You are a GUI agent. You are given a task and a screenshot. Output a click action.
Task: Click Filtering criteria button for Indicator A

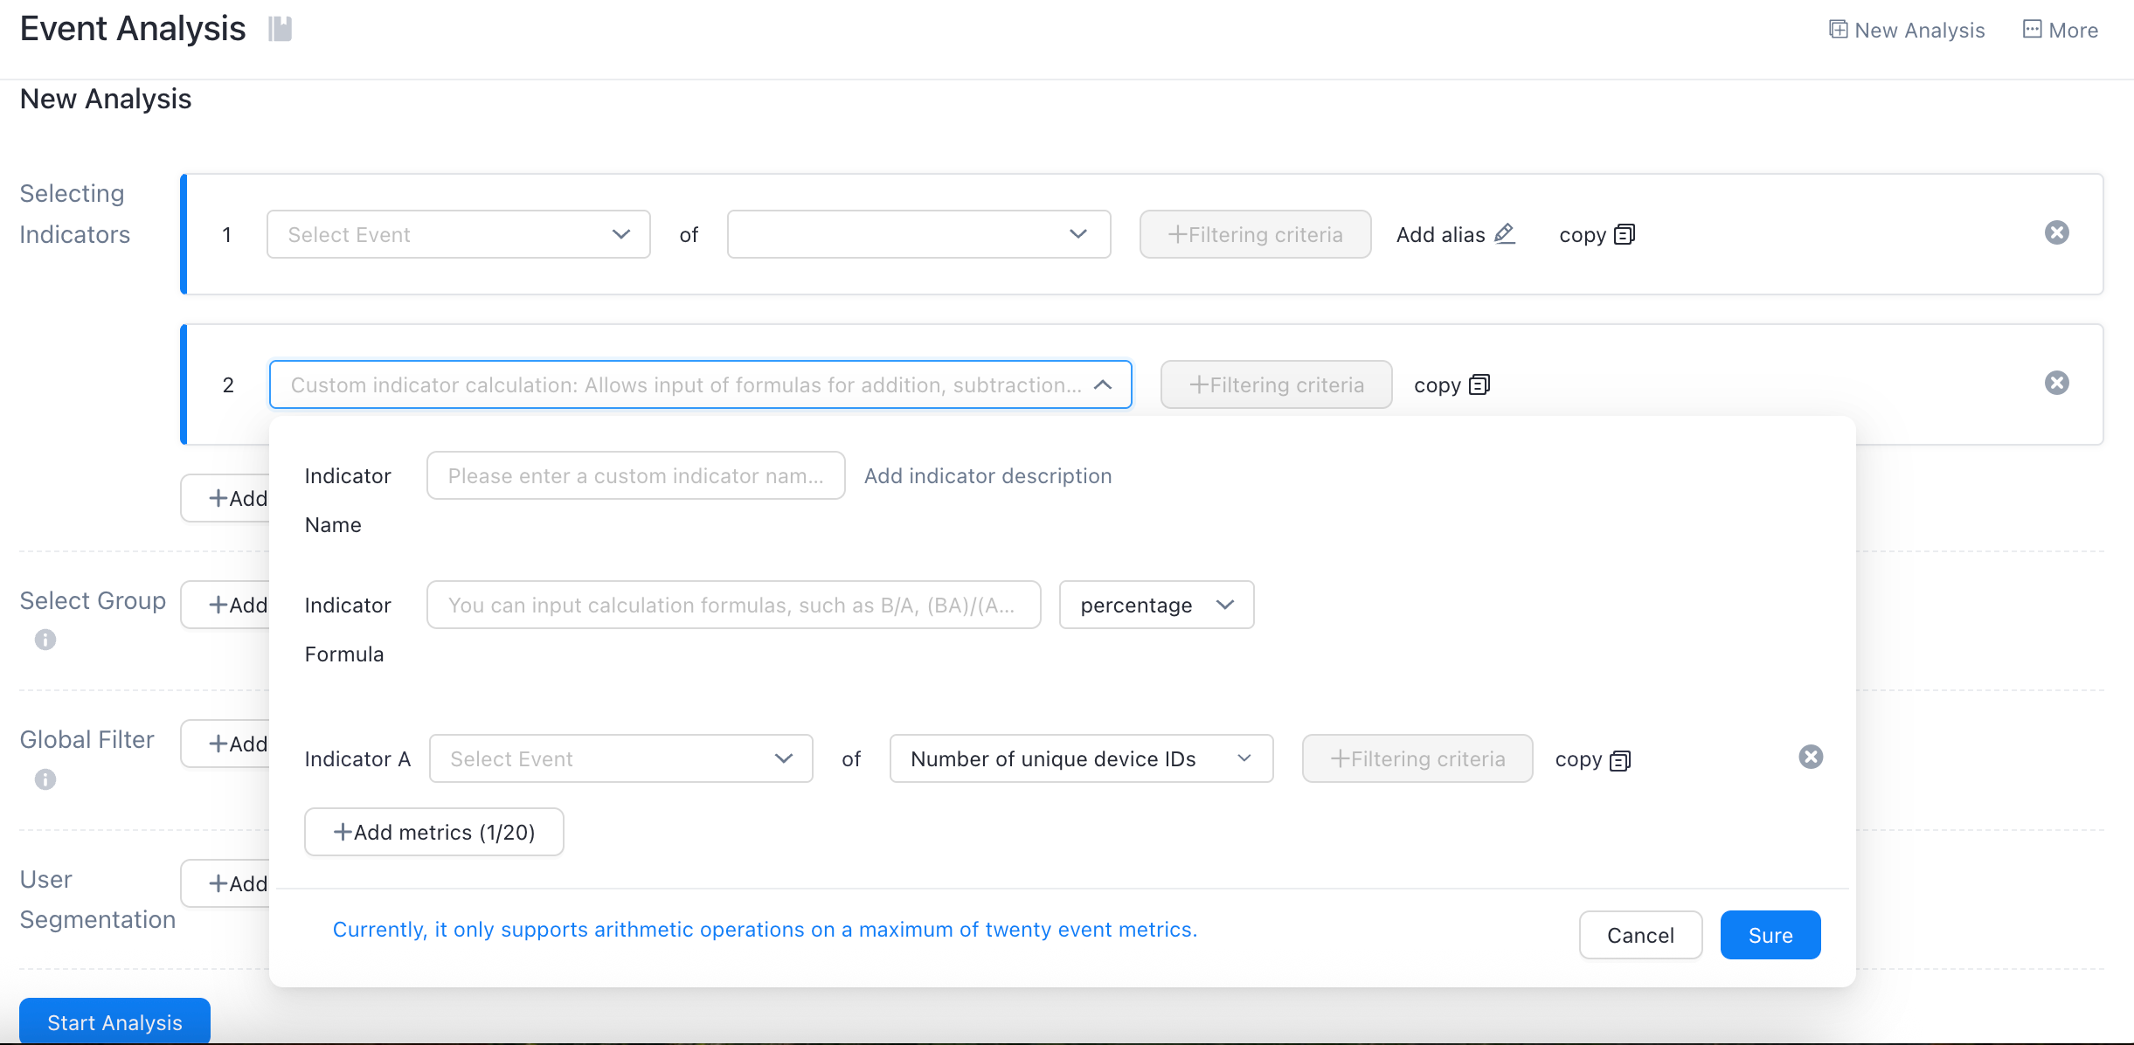1417,758
